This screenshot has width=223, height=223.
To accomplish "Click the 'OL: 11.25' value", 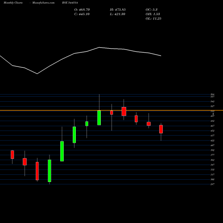I will click(x=153, y=19).
